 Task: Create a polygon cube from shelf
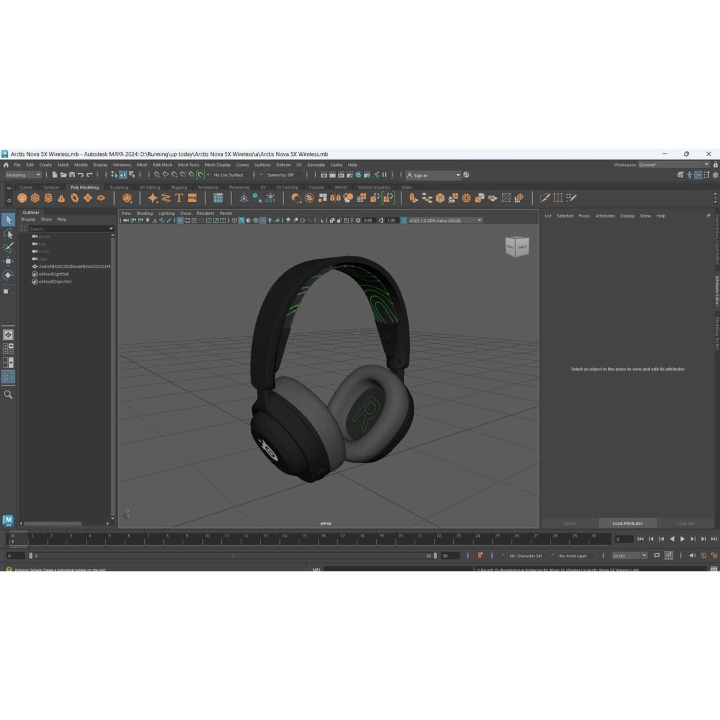(x=35, y=198)
